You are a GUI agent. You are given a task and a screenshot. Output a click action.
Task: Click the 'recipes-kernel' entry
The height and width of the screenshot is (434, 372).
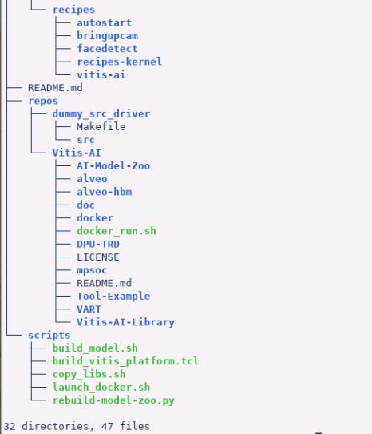click(x=120, y=62)
